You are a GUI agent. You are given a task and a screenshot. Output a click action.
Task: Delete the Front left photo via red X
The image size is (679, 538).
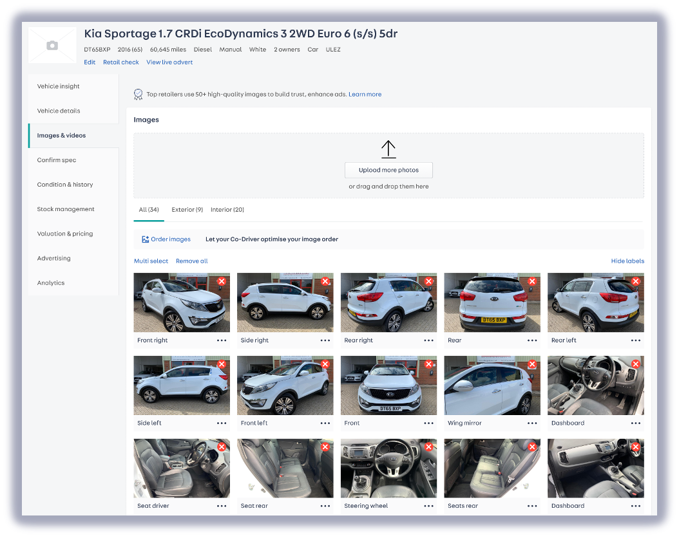(325, 364)
